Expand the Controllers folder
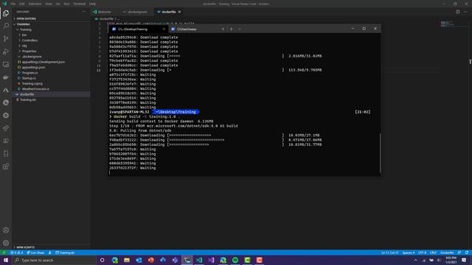Image resolution: width=472 pixels, height=265 pixels. click(x=51, y=40)
